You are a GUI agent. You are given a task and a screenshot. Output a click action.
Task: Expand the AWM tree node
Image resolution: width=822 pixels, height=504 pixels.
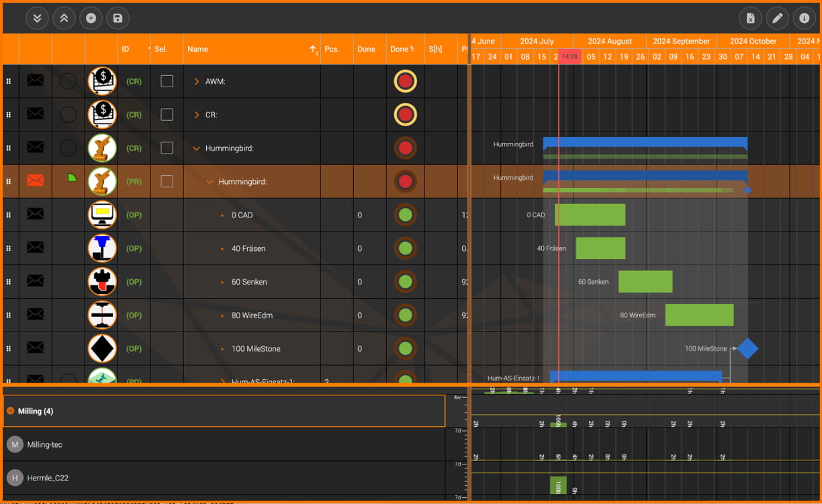pyautogui.click(x=197, y=81)
